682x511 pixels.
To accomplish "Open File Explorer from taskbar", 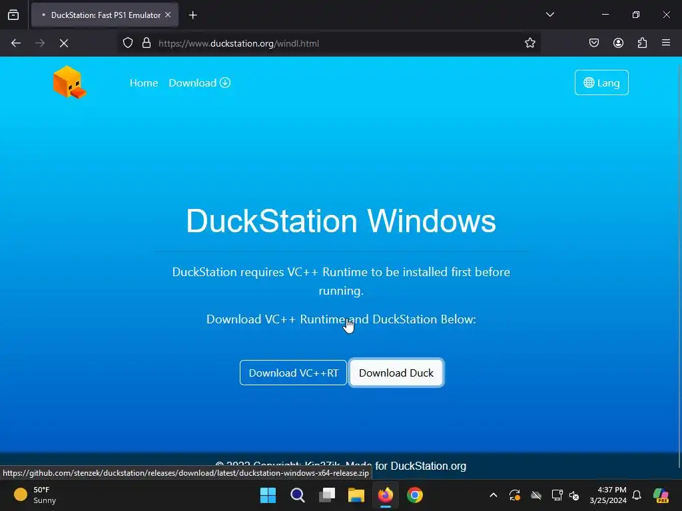I will (x=356, y=495).
